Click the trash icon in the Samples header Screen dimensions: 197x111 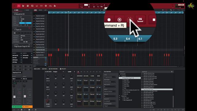point(172,72)
